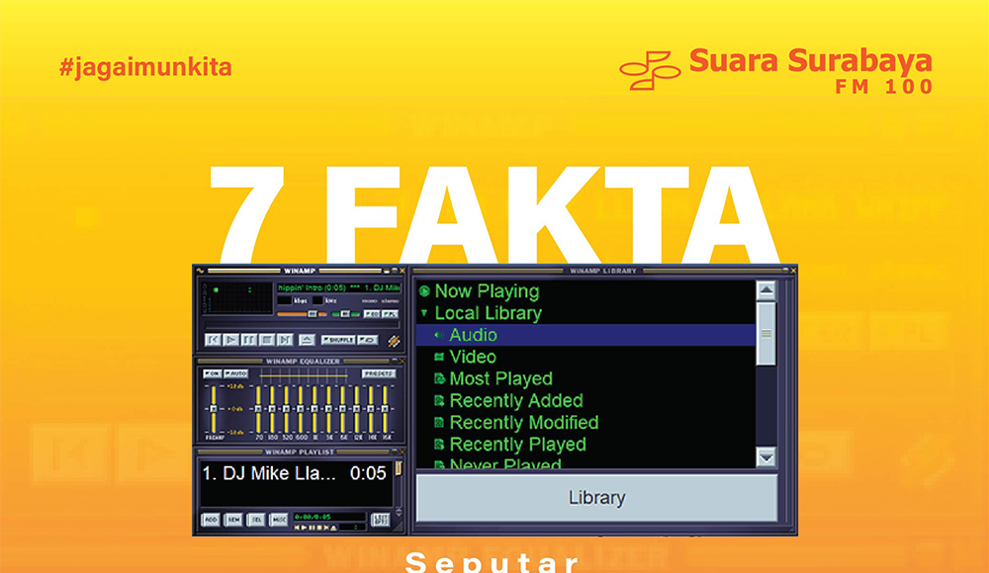The height and width of the screenshot is (573, 989).
Task: Click the equalizer PREAMP slider
Action: (x=213, y=410)
